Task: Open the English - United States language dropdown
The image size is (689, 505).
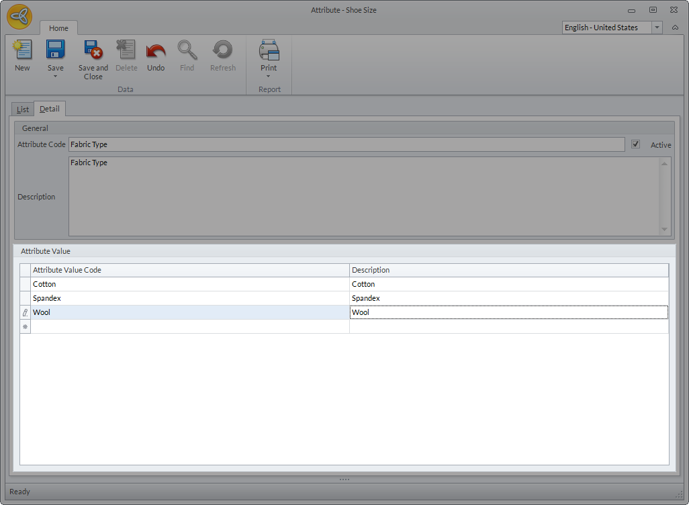Action: click(657, 28)
